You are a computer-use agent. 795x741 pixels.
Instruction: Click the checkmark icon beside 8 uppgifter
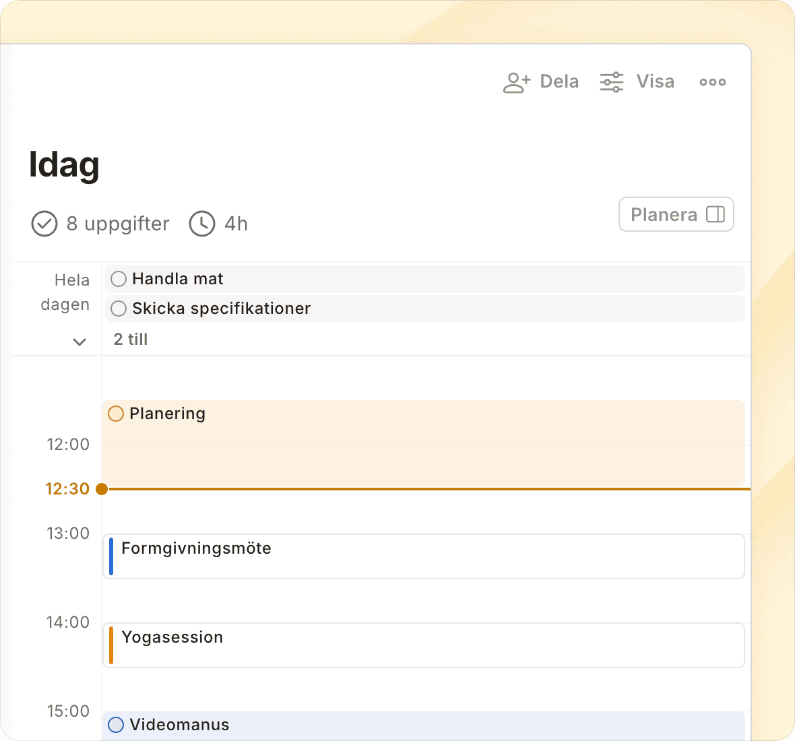[x=44, y=224]
